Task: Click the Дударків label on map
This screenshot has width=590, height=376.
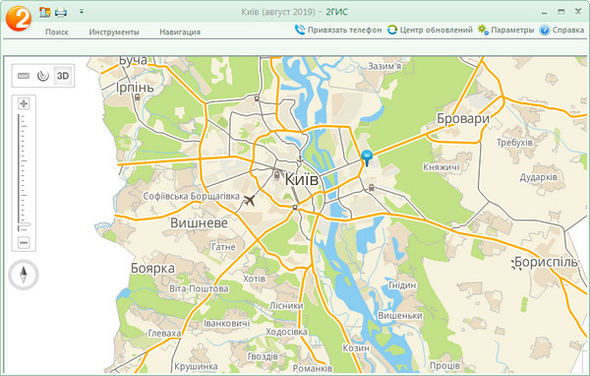Action: [x=539, y=177]
